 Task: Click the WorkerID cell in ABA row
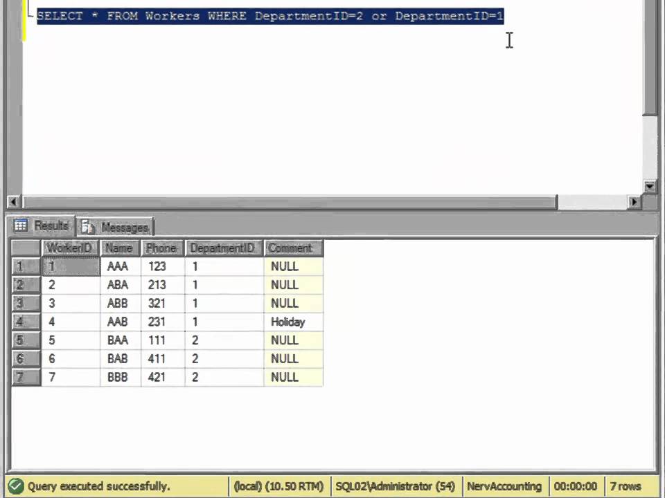(x=71, y=285)
